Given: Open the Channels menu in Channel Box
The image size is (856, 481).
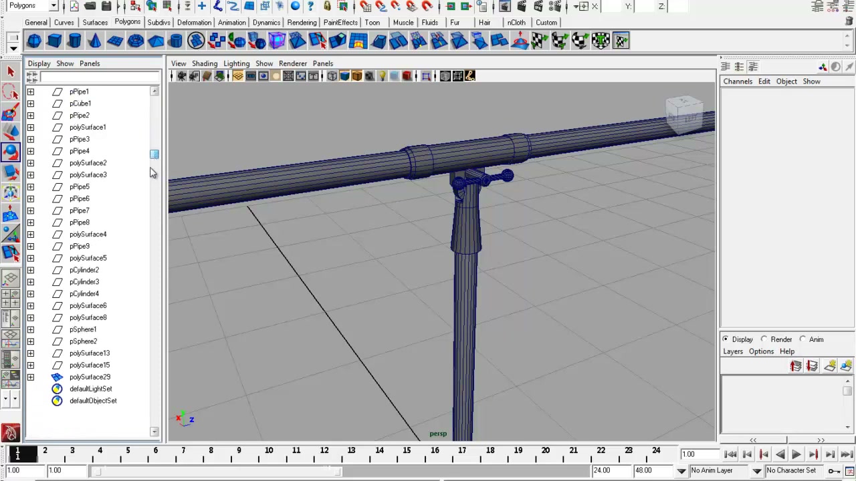Looking at the screenshot, I should click(738, 82).
